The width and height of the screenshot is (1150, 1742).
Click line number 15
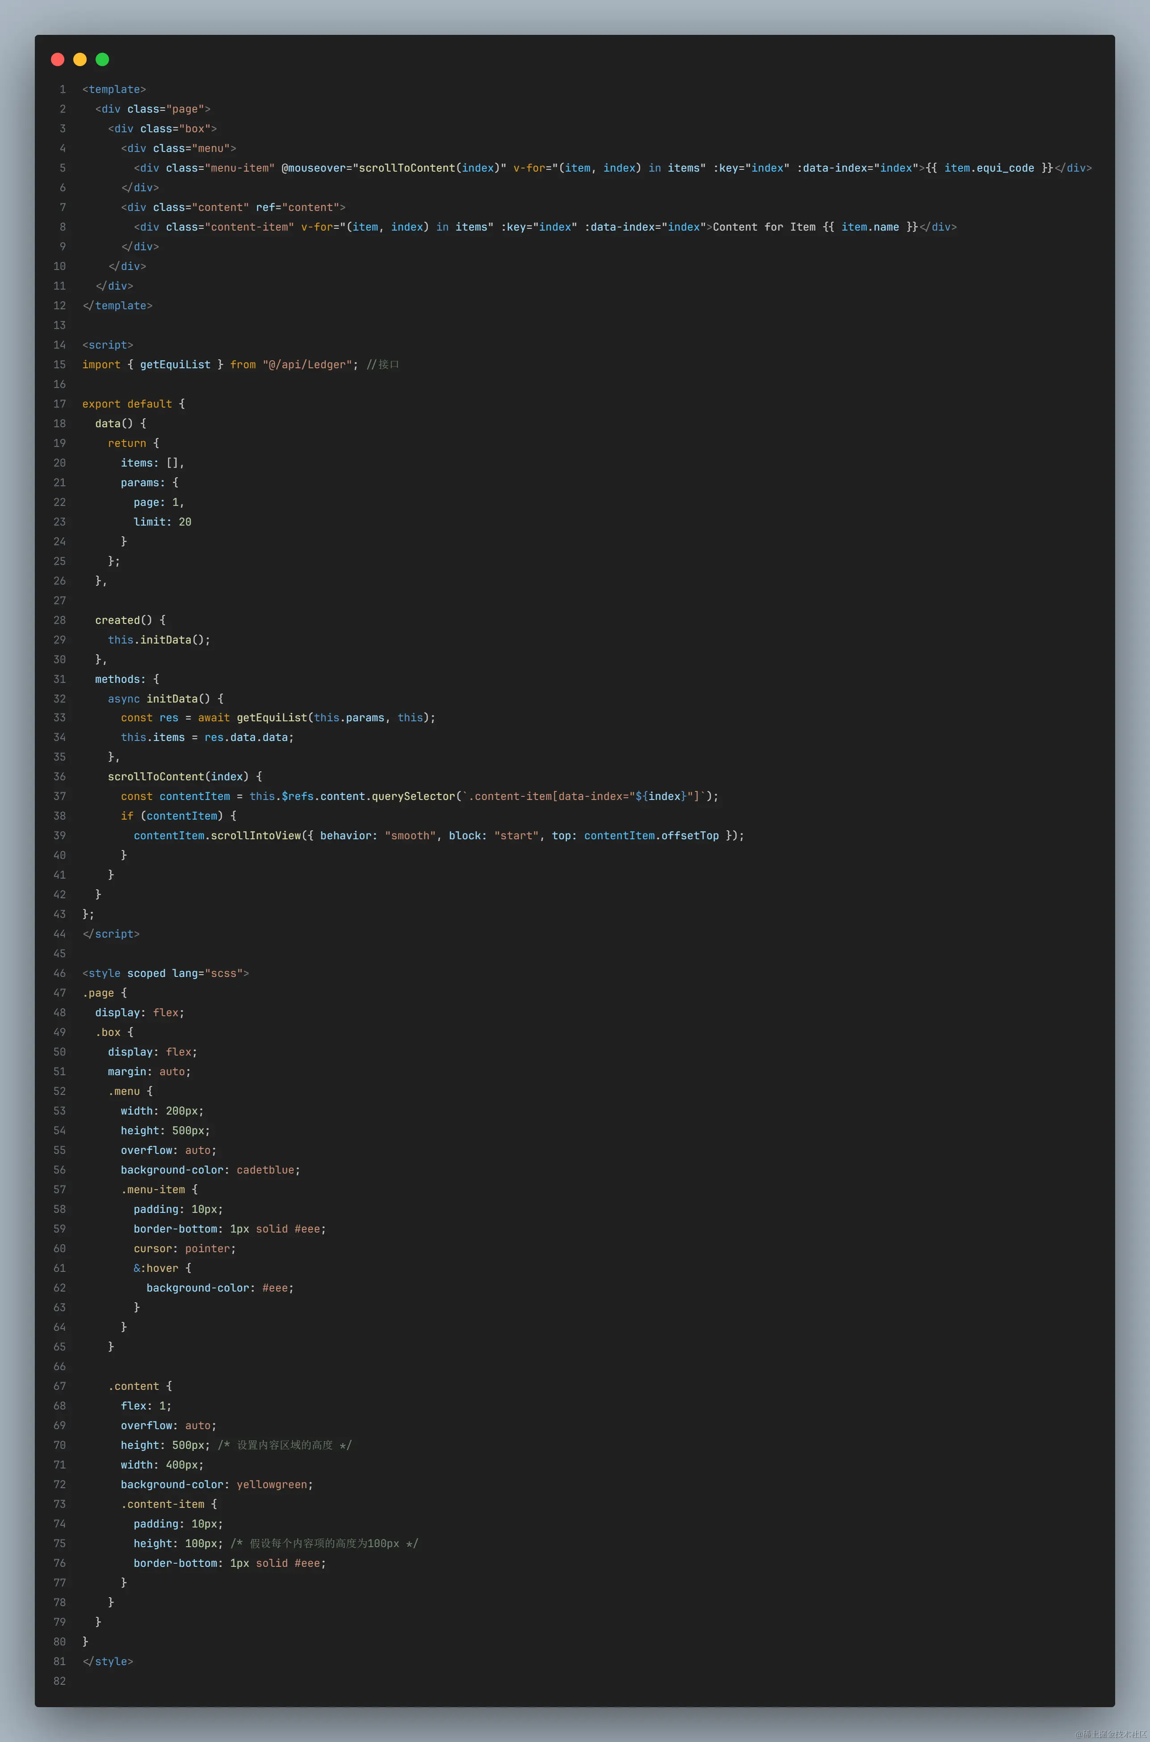tap(59, 365)
